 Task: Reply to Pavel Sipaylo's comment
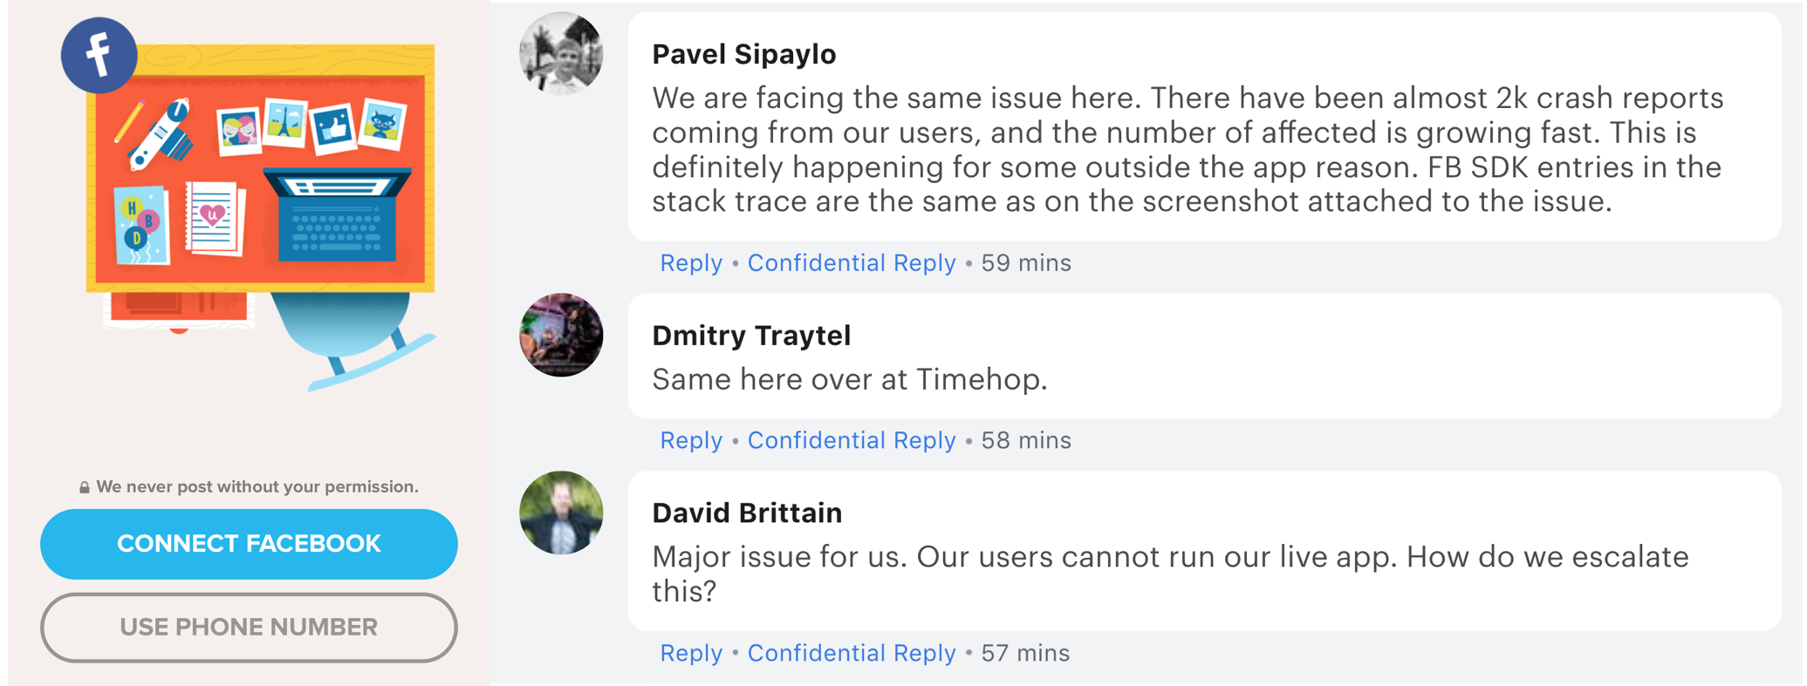pyautogui.click(x=690, y=262)
